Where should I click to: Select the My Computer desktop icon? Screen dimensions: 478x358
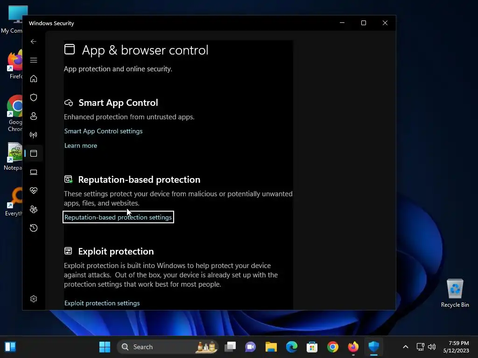(x=12, y=19)
